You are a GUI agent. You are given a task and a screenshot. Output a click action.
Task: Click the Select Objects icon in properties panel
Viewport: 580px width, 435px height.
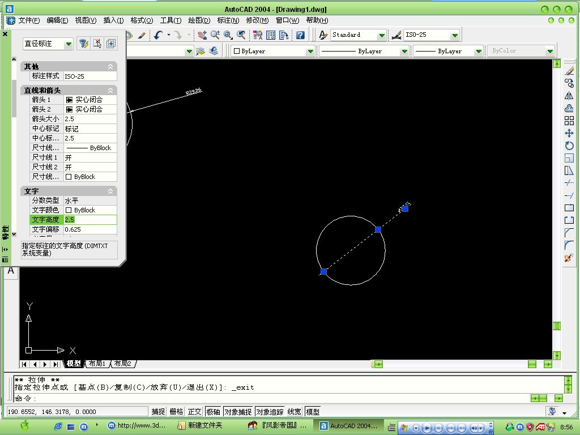(x=97, y=44)
